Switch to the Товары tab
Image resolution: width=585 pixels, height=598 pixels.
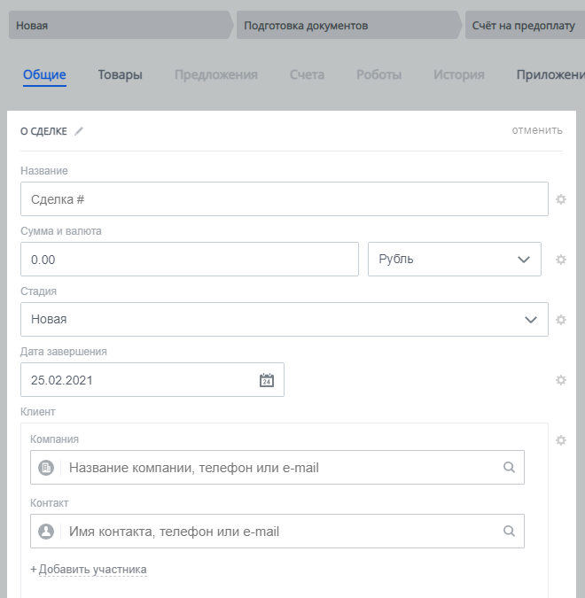pyautogui.click(x=120, y=75)
